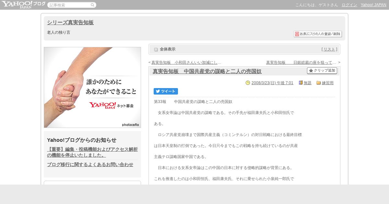
Task: Click the クリップ追加 button
Action: [322, 71]
